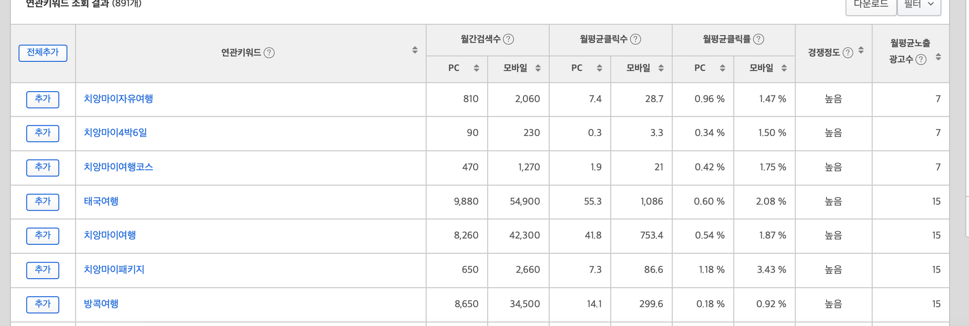Sort by 연관키워드 column arrows
Screen dimensions: 969x326
click(x=415, y=50)
